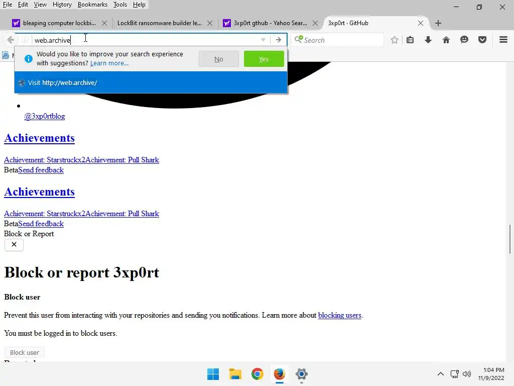Viewport: 514px width, 386px height.
Task: Open the hamburger menu
Action: click(x=503, y=40)
